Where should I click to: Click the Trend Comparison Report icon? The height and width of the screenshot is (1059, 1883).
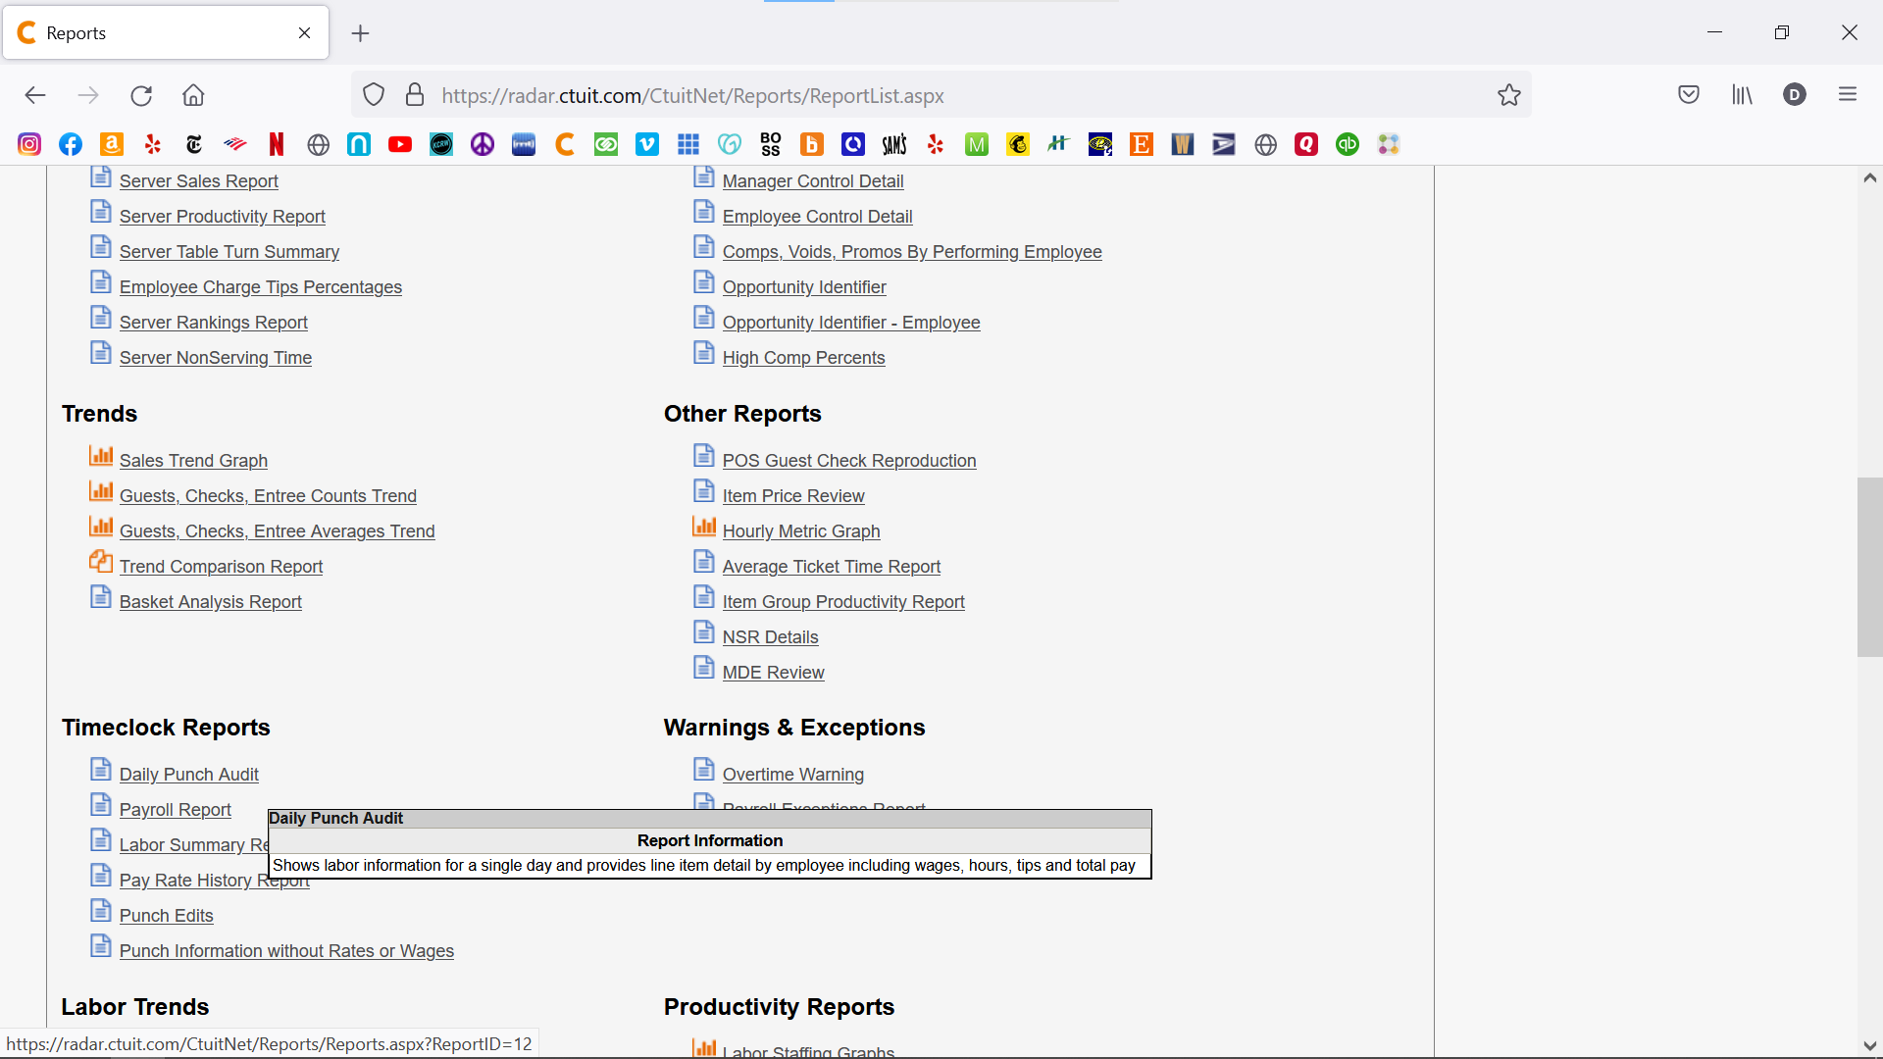pos(101,562)
